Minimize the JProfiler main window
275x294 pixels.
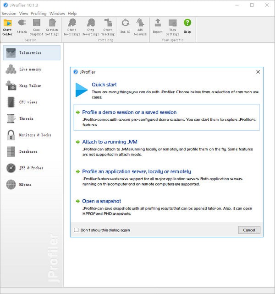pyautogui.click(x=237, y=5)
